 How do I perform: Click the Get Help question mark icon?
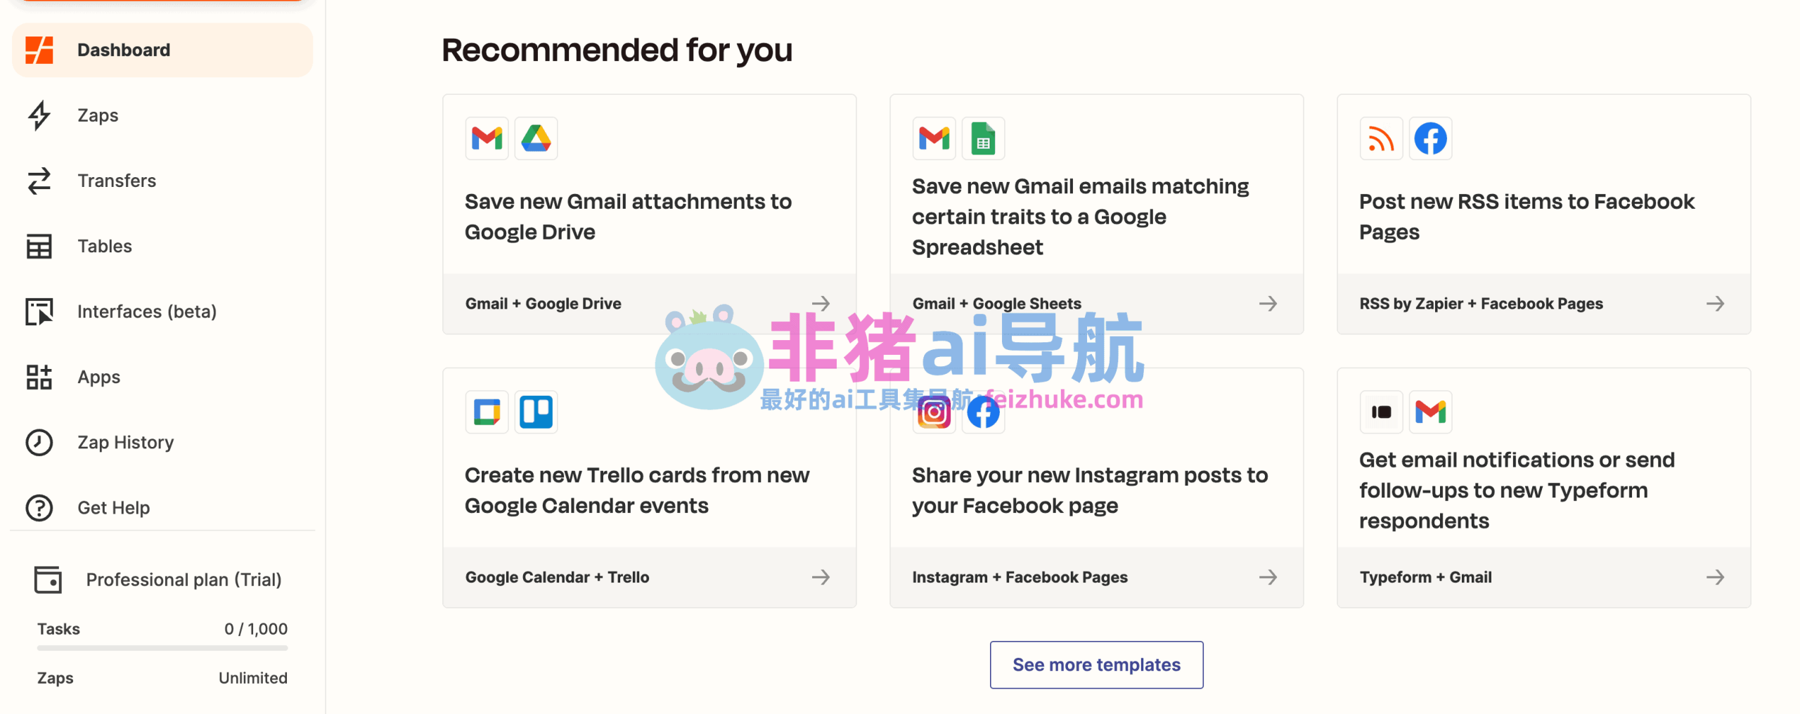click(39, 507)
